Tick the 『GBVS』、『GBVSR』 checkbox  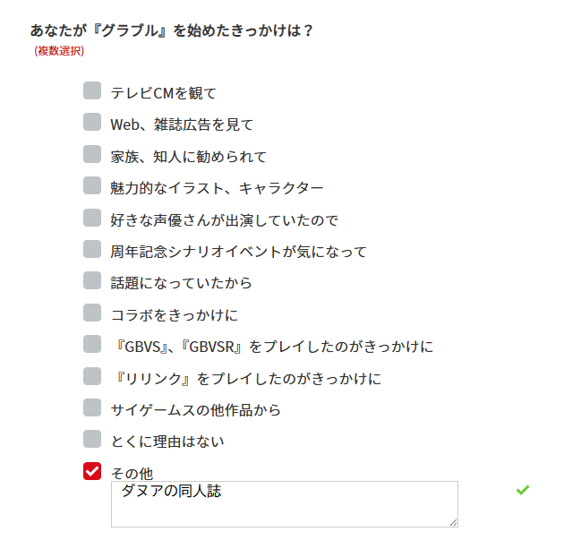[x=92, y=345]
